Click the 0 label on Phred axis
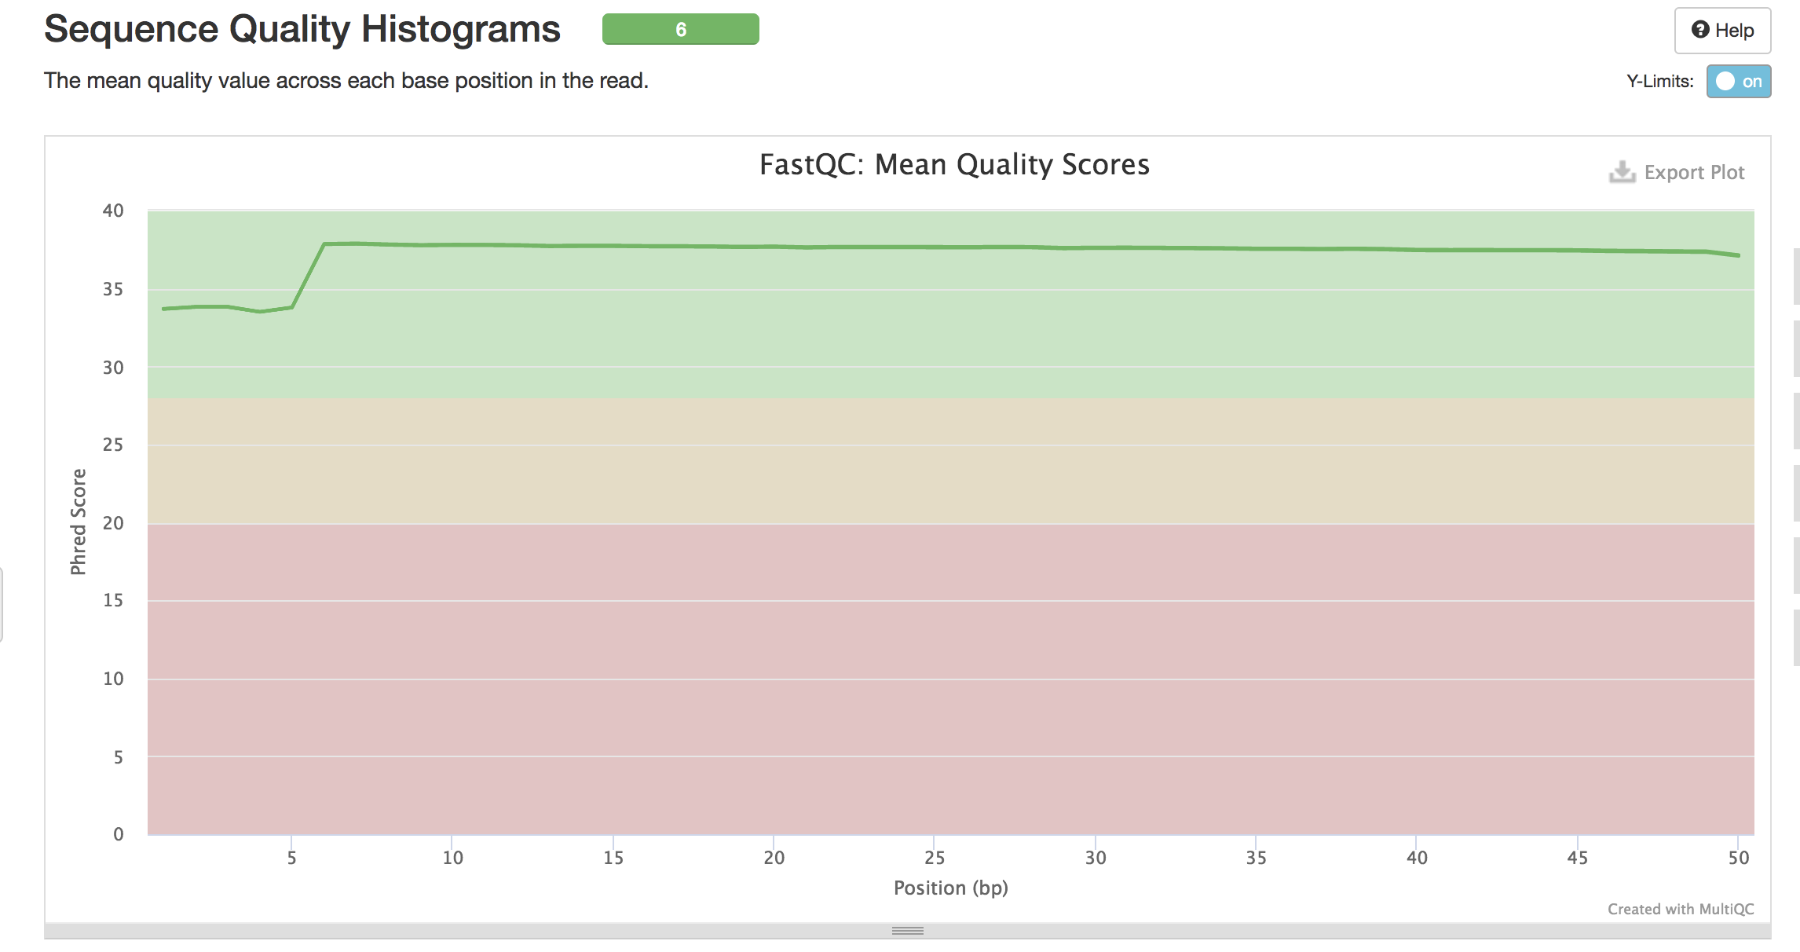The height and width of the screenshot is (952, 1800). pos(119,834)
